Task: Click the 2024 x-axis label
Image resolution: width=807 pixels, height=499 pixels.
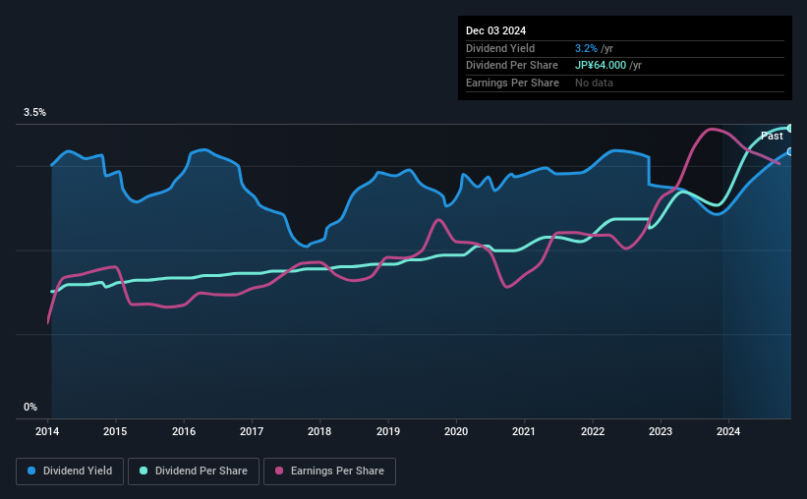Action: pyautogui.click(x=728, y=431)
